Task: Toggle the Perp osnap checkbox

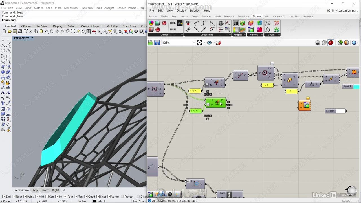Action: coord(65,197)
